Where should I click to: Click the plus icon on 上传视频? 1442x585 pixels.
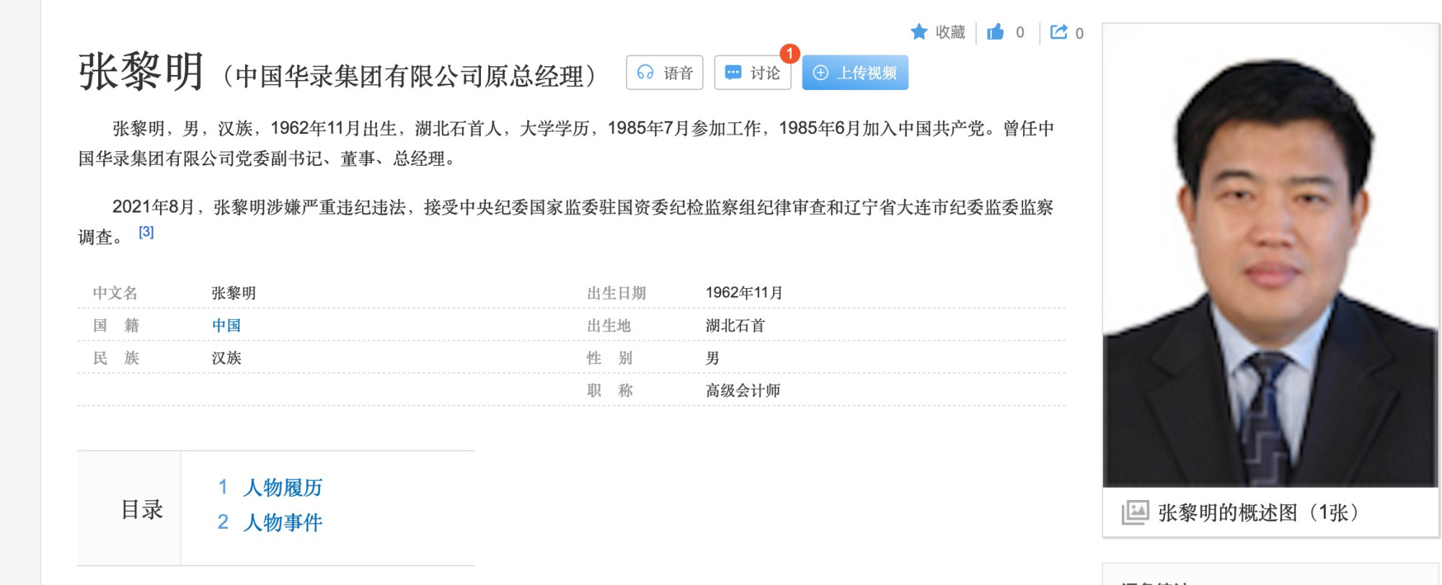(x=820, y=73)
